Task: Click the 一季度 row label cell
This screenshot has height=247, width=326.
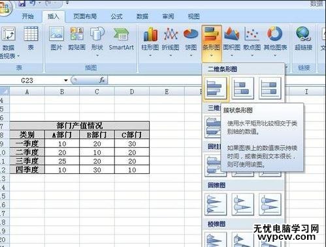Action: pyautogui.click(x=27, y=143)
